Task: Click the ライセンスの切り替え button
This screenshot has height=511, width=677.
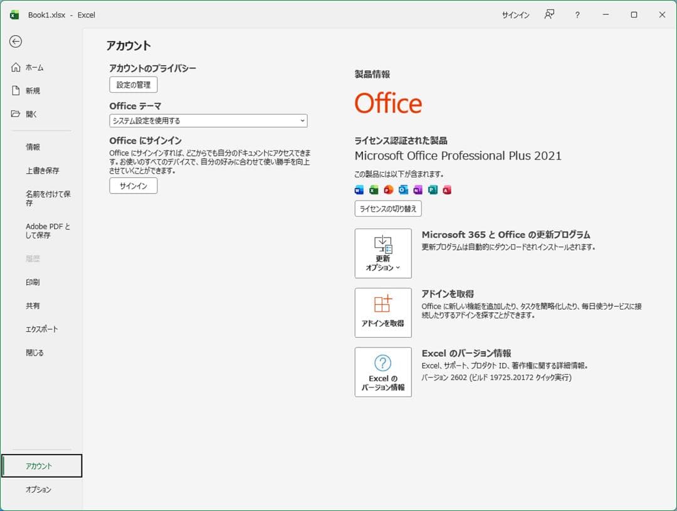Action: (388, 209)
